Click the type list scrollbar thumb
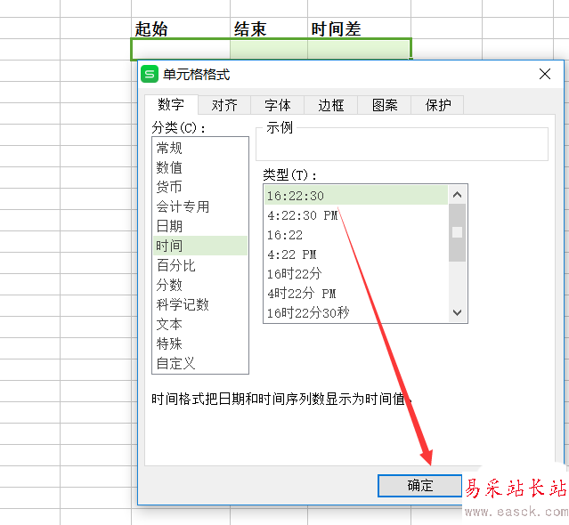Viewport: 569px width, 525px height. (457, 232)
